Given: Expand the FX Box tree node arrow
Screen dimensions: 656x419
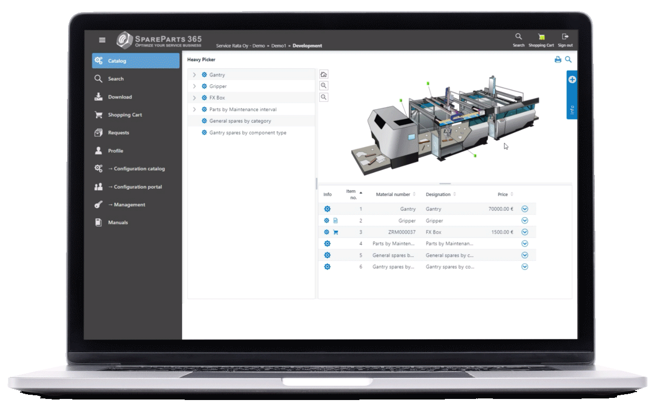Looking at the screenshot, I should tap(194, 98).
